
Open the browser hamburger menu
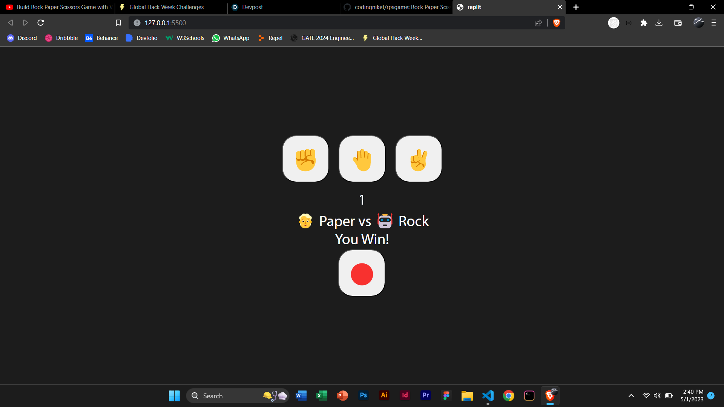714,23
